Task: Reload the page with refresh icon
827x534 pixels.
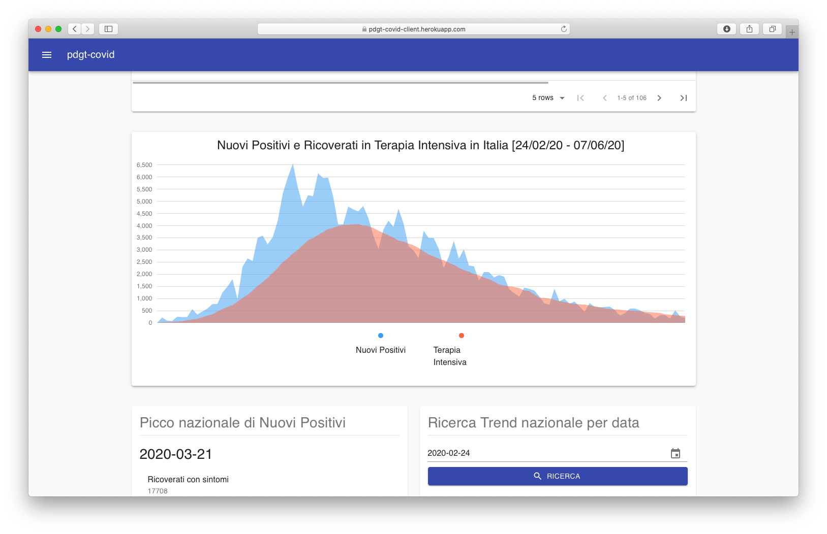Action: pyautogui.click(x=564, y=29)
